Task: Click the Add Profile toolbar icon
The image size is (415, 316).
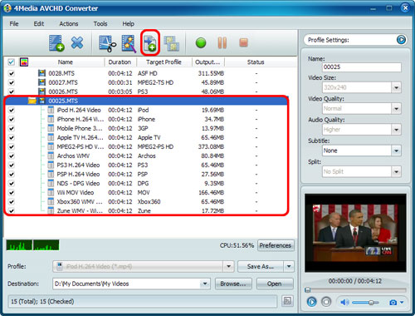Action: [x=150, y=42]
